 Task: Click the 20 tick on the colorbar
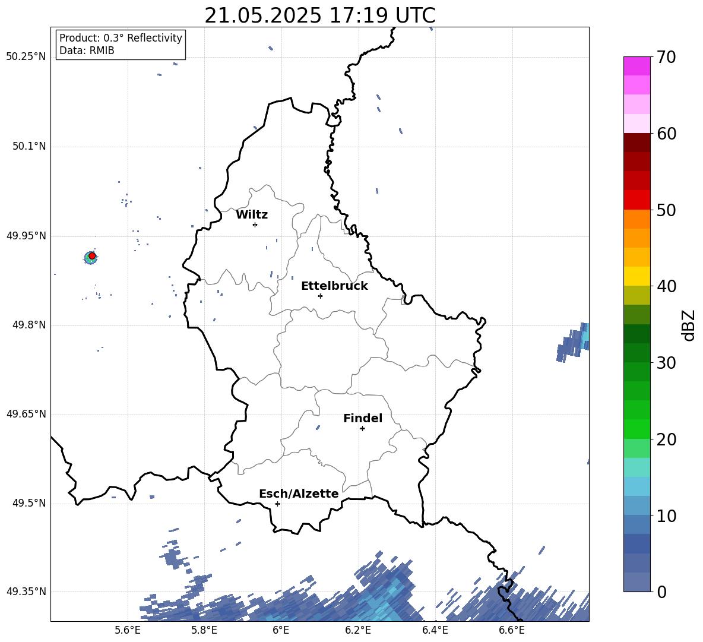666,439
